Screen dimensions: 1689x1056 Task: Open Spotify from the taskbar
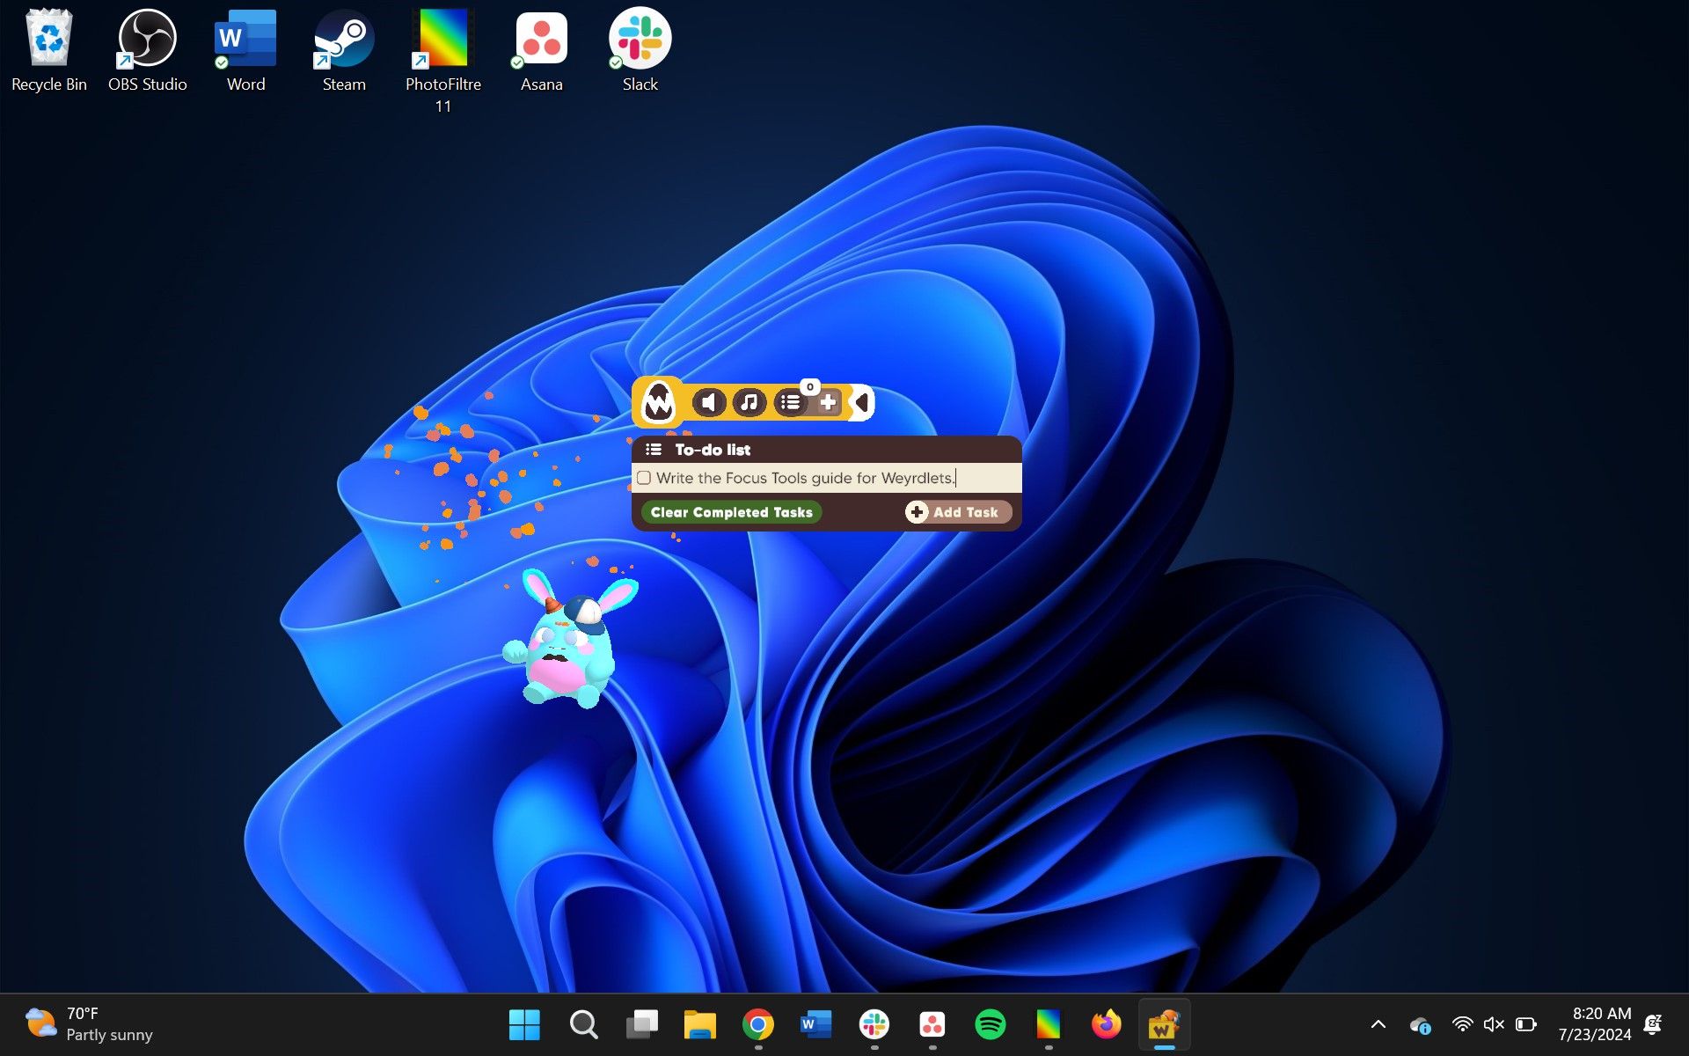tap(991, 1023)
